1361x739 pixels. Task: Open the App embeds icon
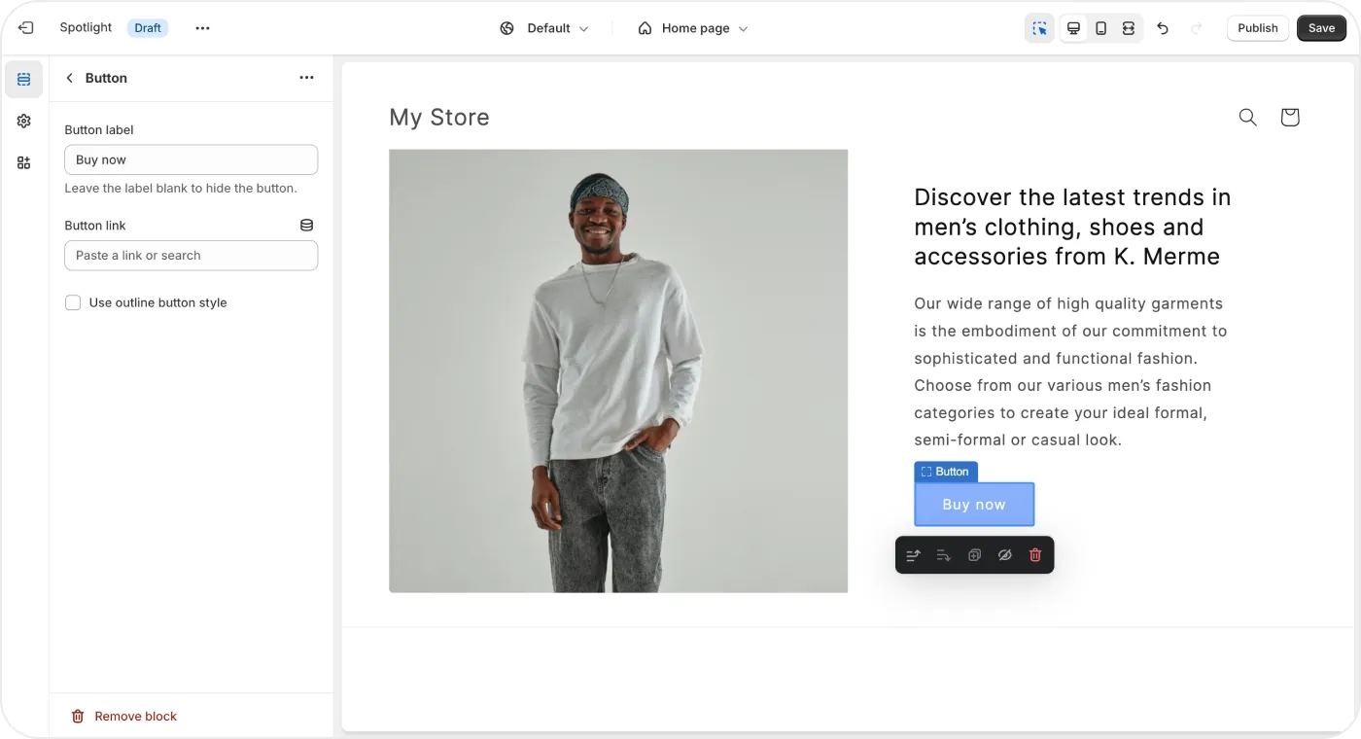[x=24, y=163]
